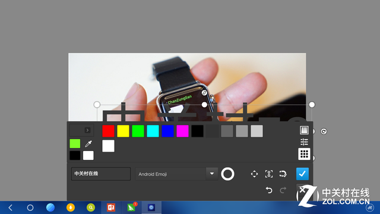The image size is (380, 214).
Task: Click the white ring outline button
Action: pyautogui.click(x=227, y=174)
